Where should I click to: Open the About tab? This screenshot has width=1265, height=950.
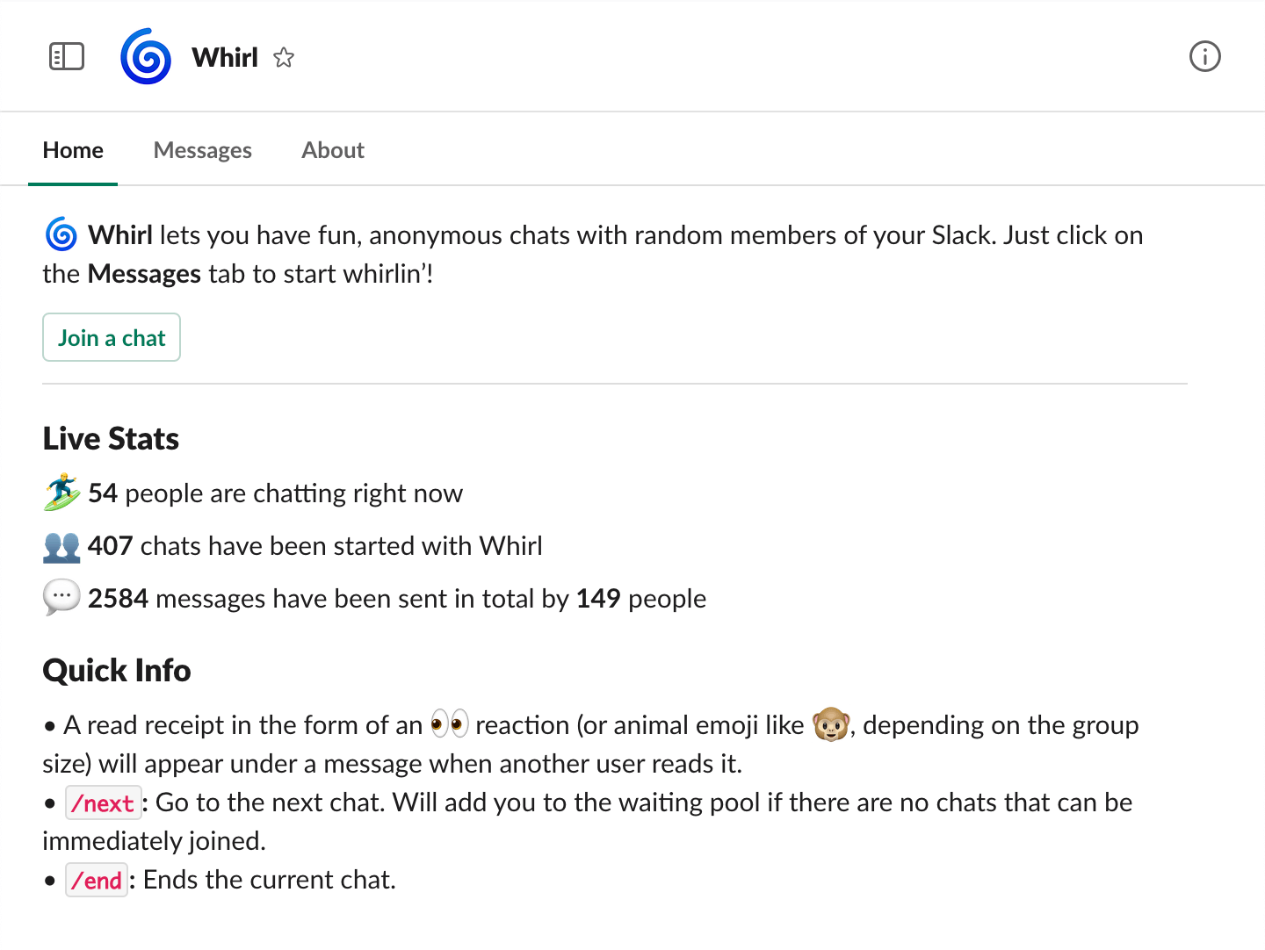(333, 150)
